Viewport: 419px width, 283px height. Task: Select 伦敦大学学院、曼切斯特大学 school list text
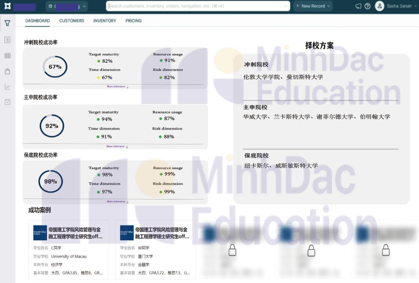click(283, 77)
